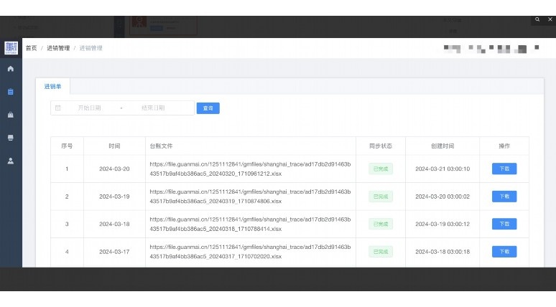Click created time 2024-03-21 03:00:10
Screen dimensions: 556x307
(443, 169)
